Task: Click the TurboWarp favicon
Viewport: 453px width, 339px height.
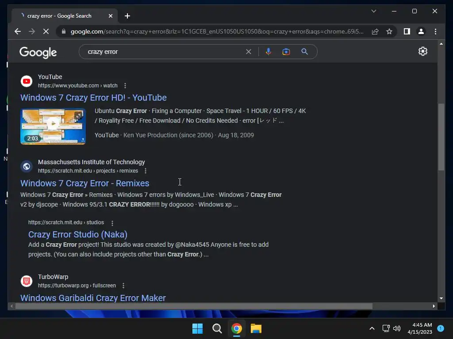Action: click(x=26, y=281)
